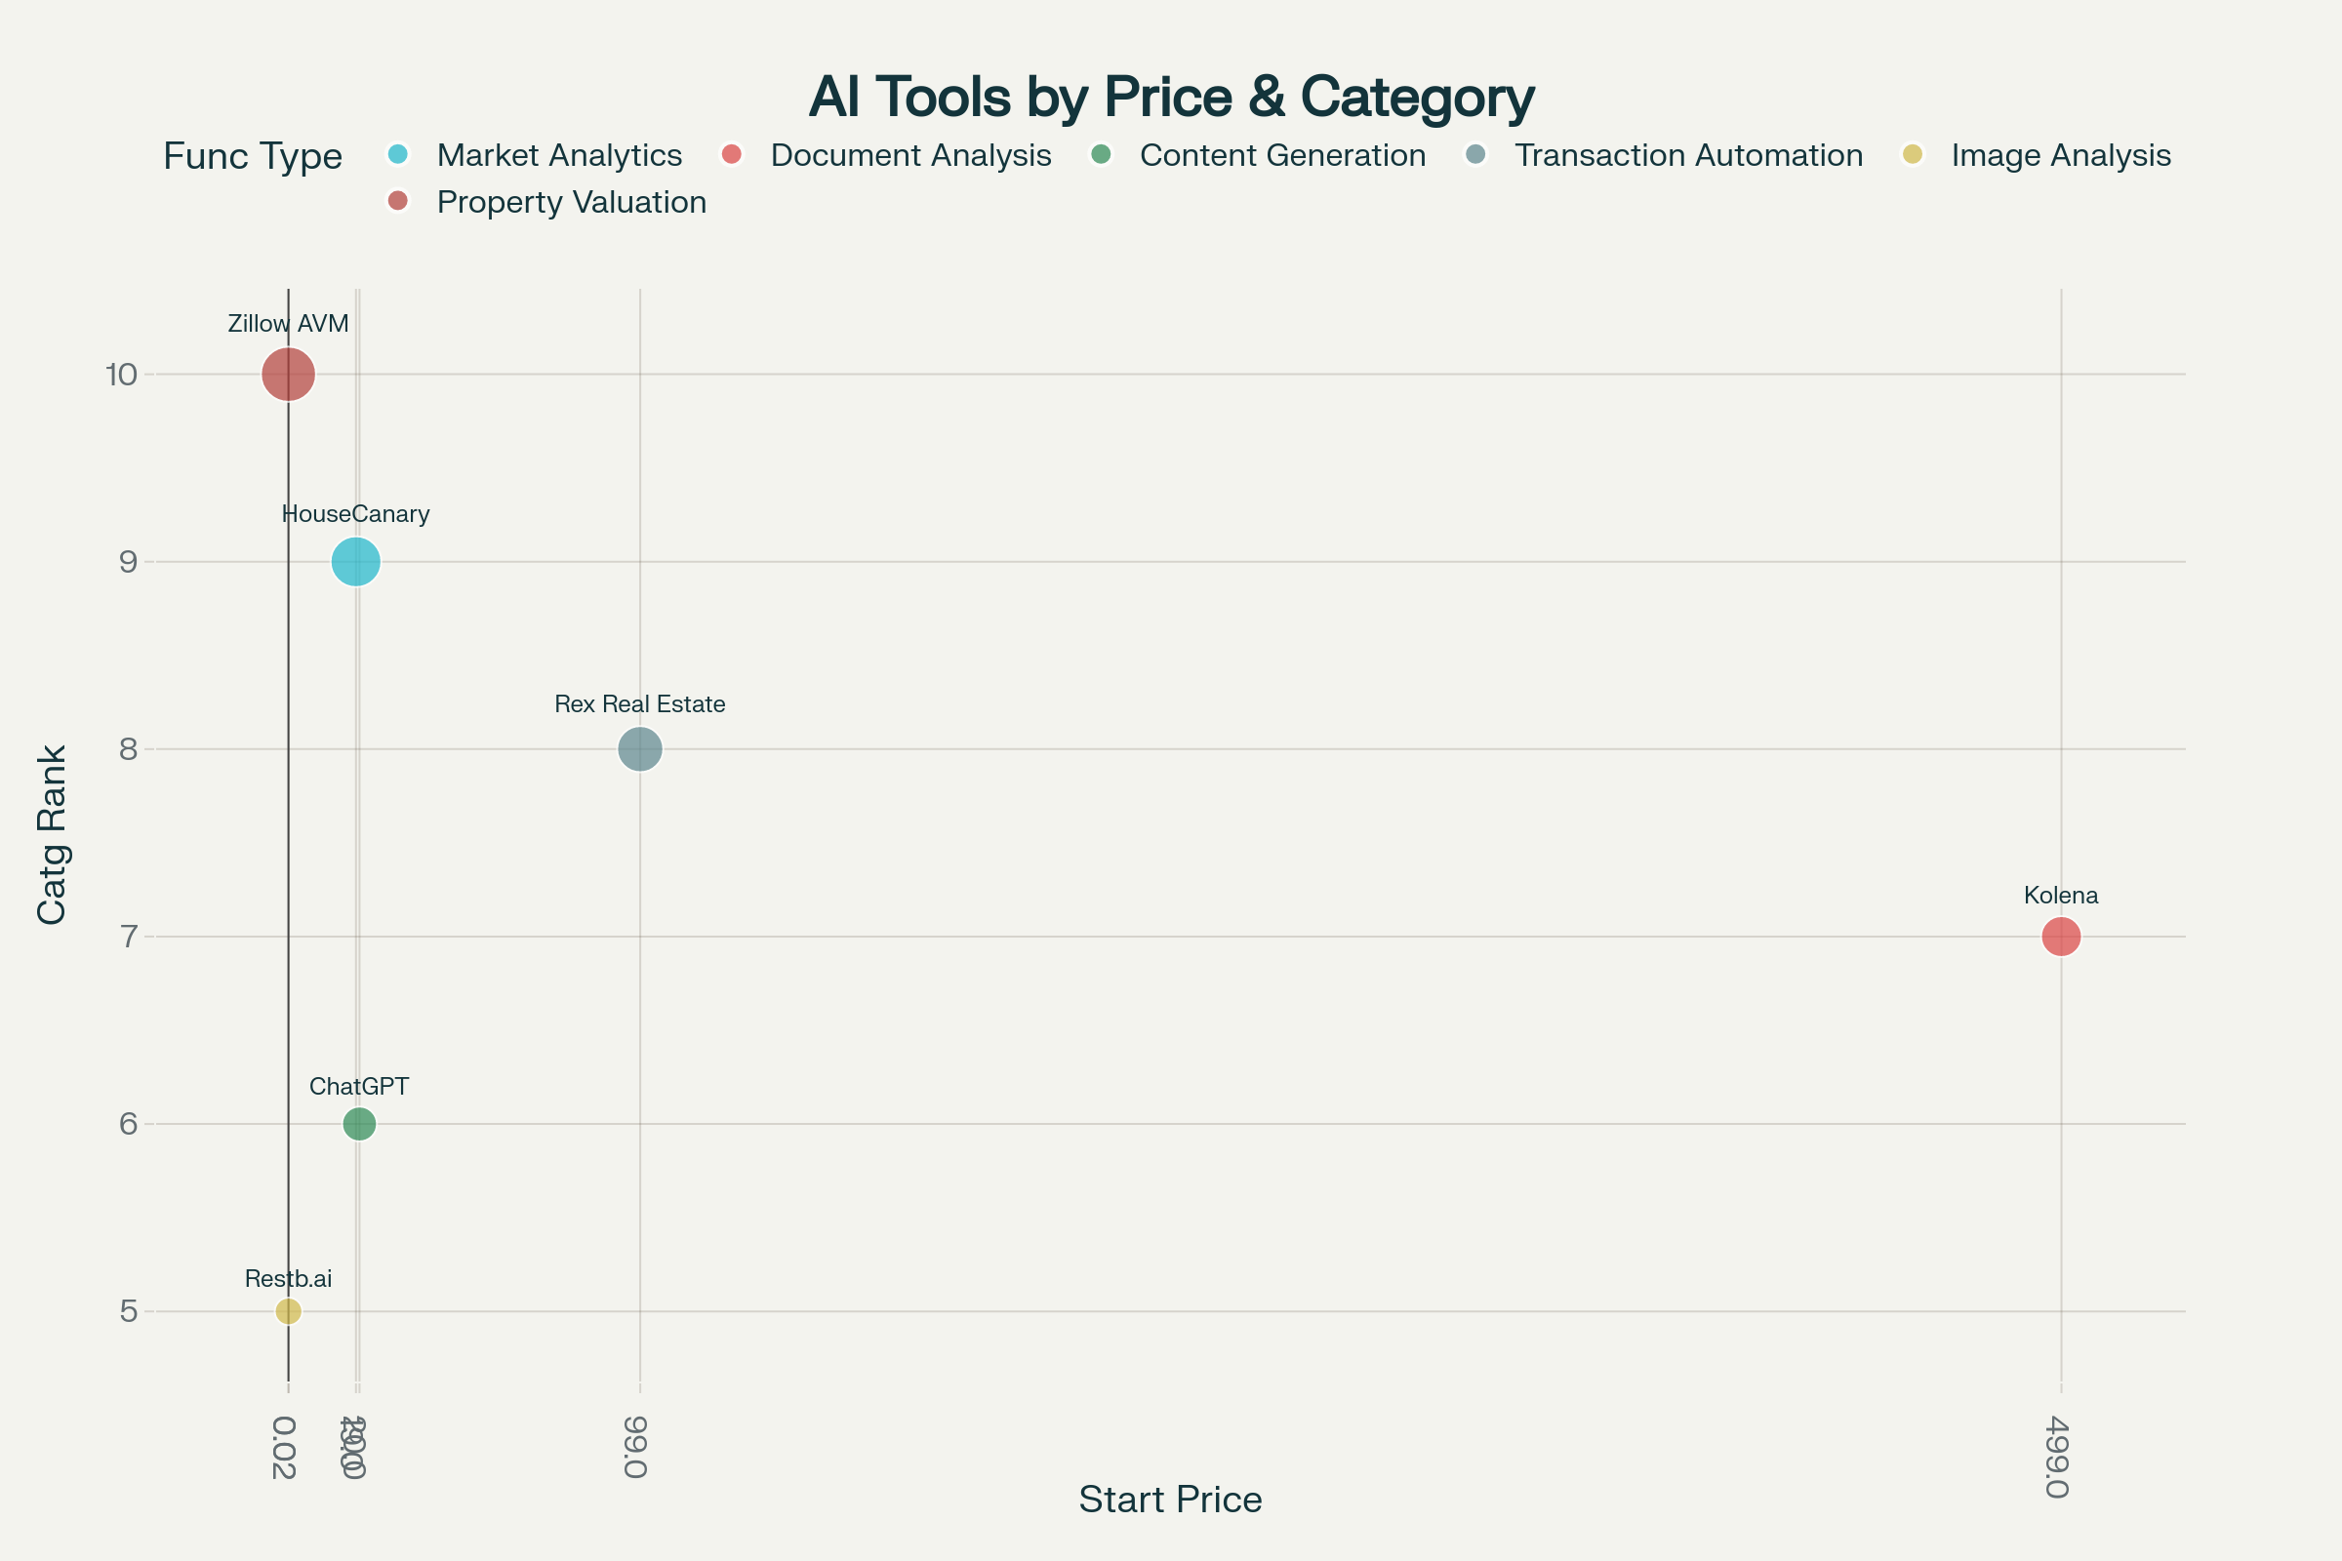The width and height of the screenshot is (2342, 1561).
Task: Click the Kolena data point
Action: (x=2061, y=937)
